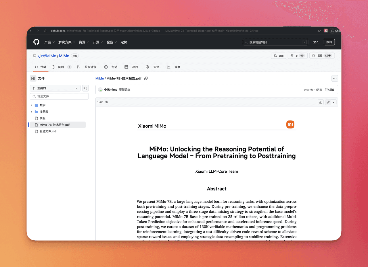Click the translate icon in address bar
The image size is (368, 267).
point(319,31)
